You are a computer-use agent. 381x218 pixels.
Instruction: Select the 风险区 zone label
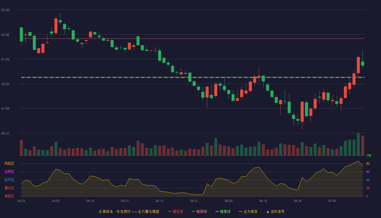point(9,163)
